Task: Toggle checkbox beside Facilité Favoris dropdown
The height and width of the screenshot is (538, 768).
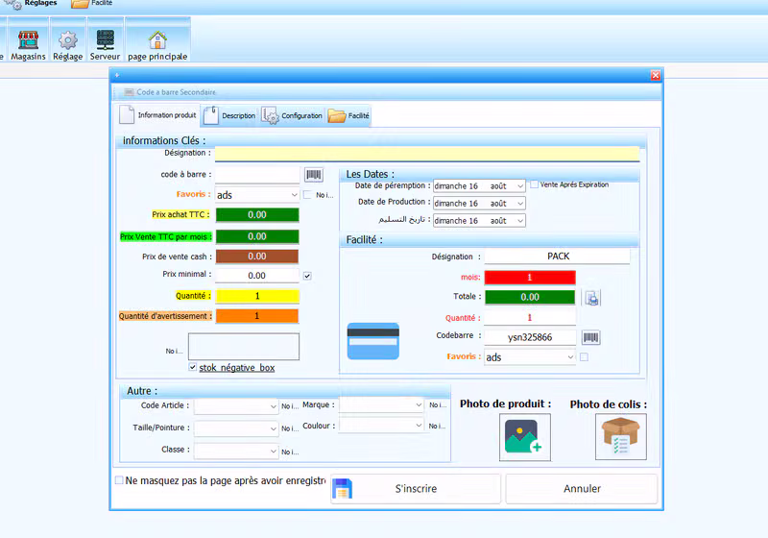Action: click(584, 357)
